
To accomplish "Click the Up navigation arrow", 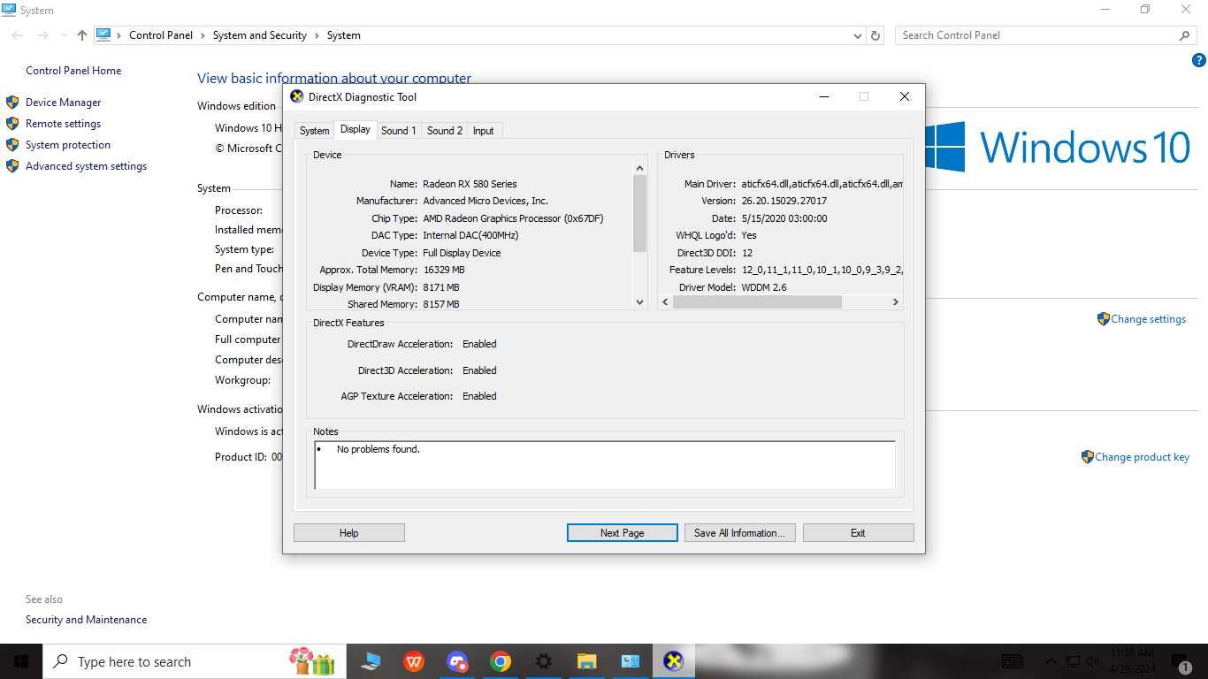I will [82, 35].
